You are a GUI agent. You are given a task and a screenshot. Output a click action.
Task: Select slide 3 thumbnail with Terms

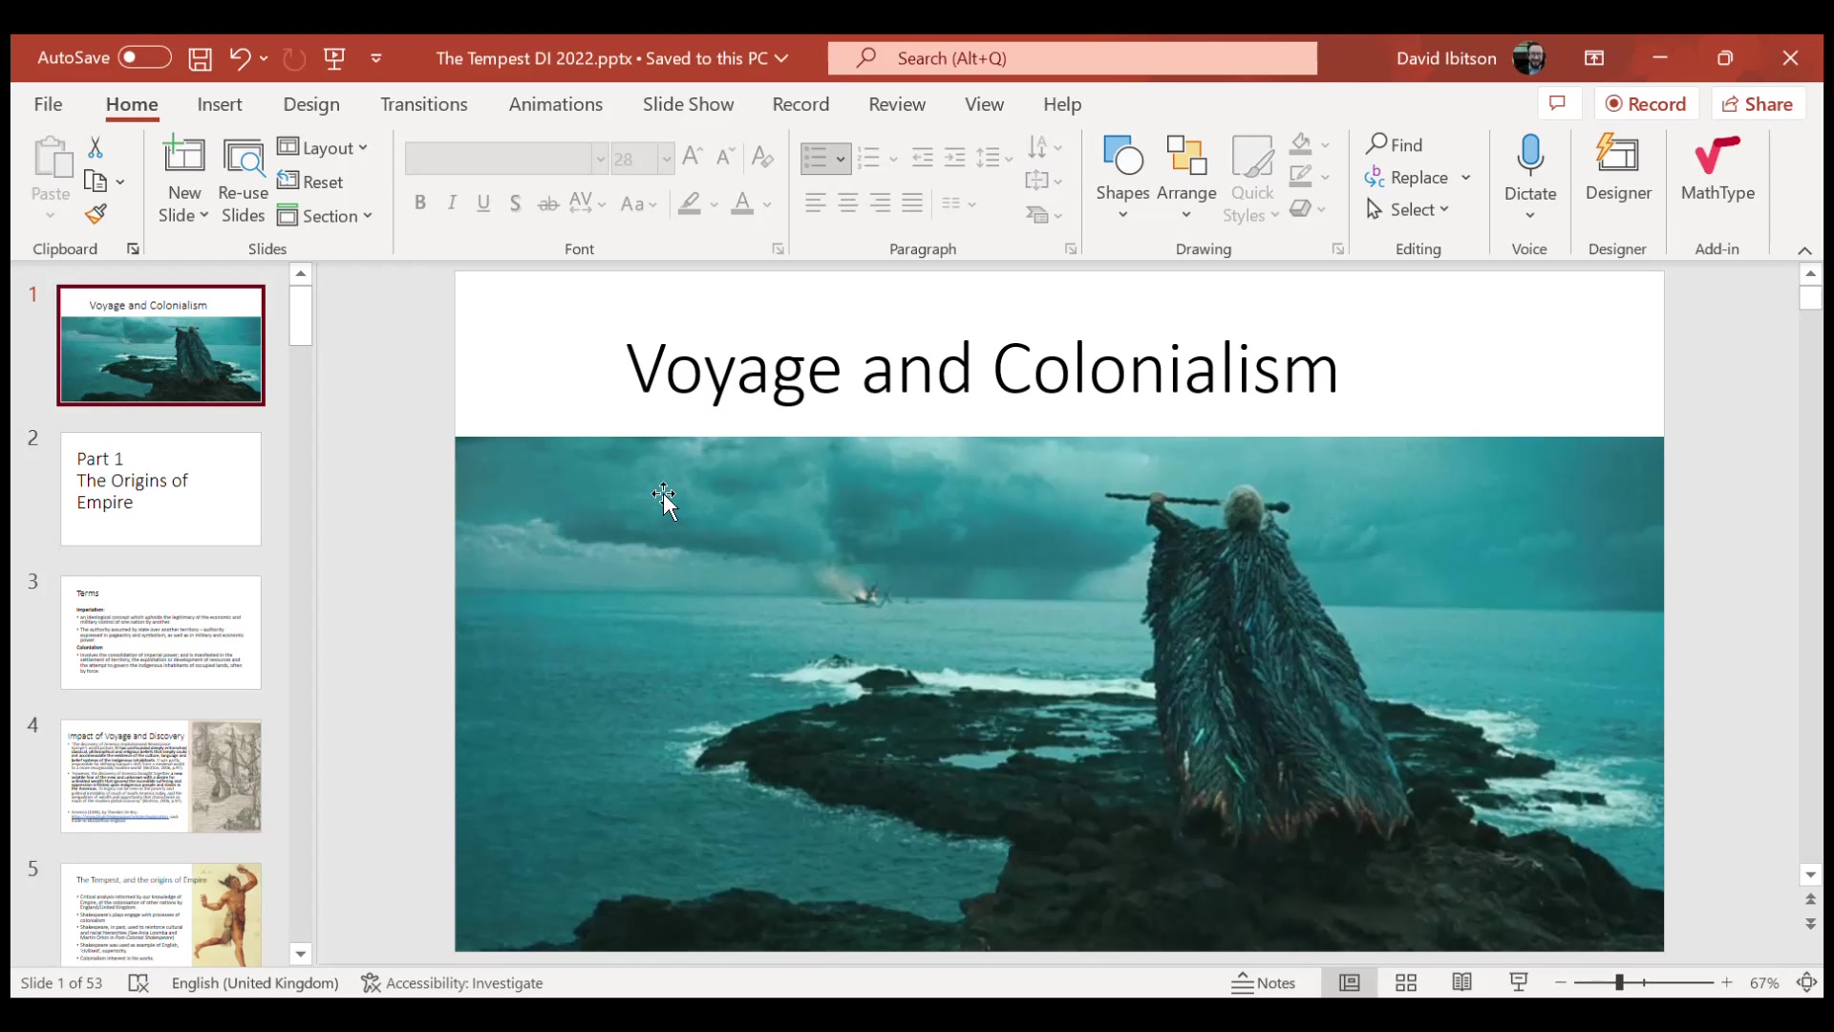tap(160, 632)
